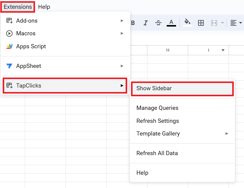The image size is (244, 188).
Task: Apply italic formatting
Action: [146, 23]
